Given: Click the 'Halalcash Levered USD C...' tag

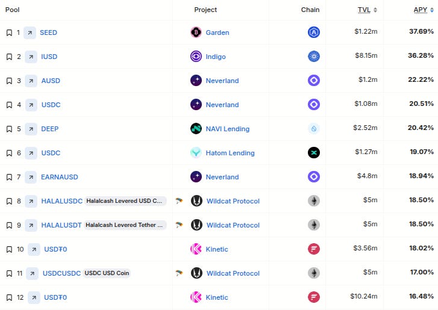Looking at the screenshot, I should (125, 201).
